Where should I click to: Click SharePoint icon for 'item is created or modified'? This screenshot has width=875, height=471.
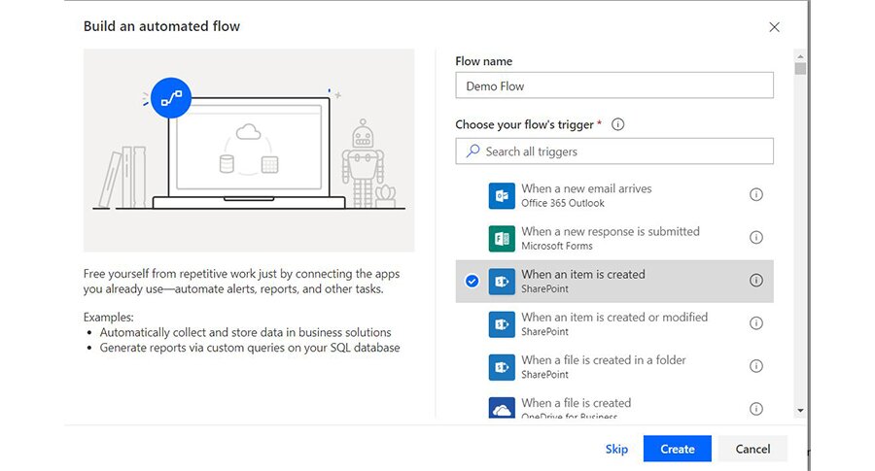[x=502, y=324]
